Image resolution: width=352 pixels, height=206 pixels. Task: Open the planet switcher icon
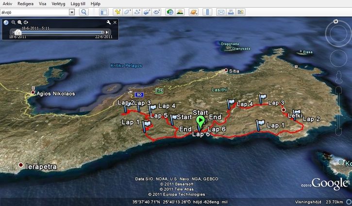193,12
